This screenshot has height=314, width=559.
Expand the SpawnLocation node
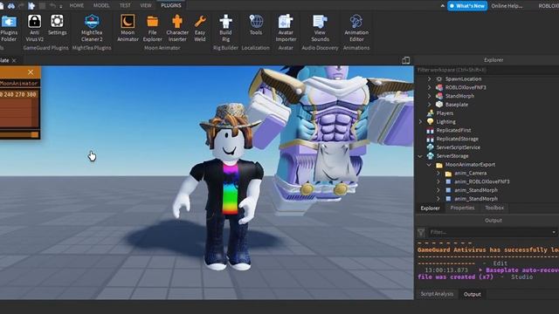[x=429, y=79]
